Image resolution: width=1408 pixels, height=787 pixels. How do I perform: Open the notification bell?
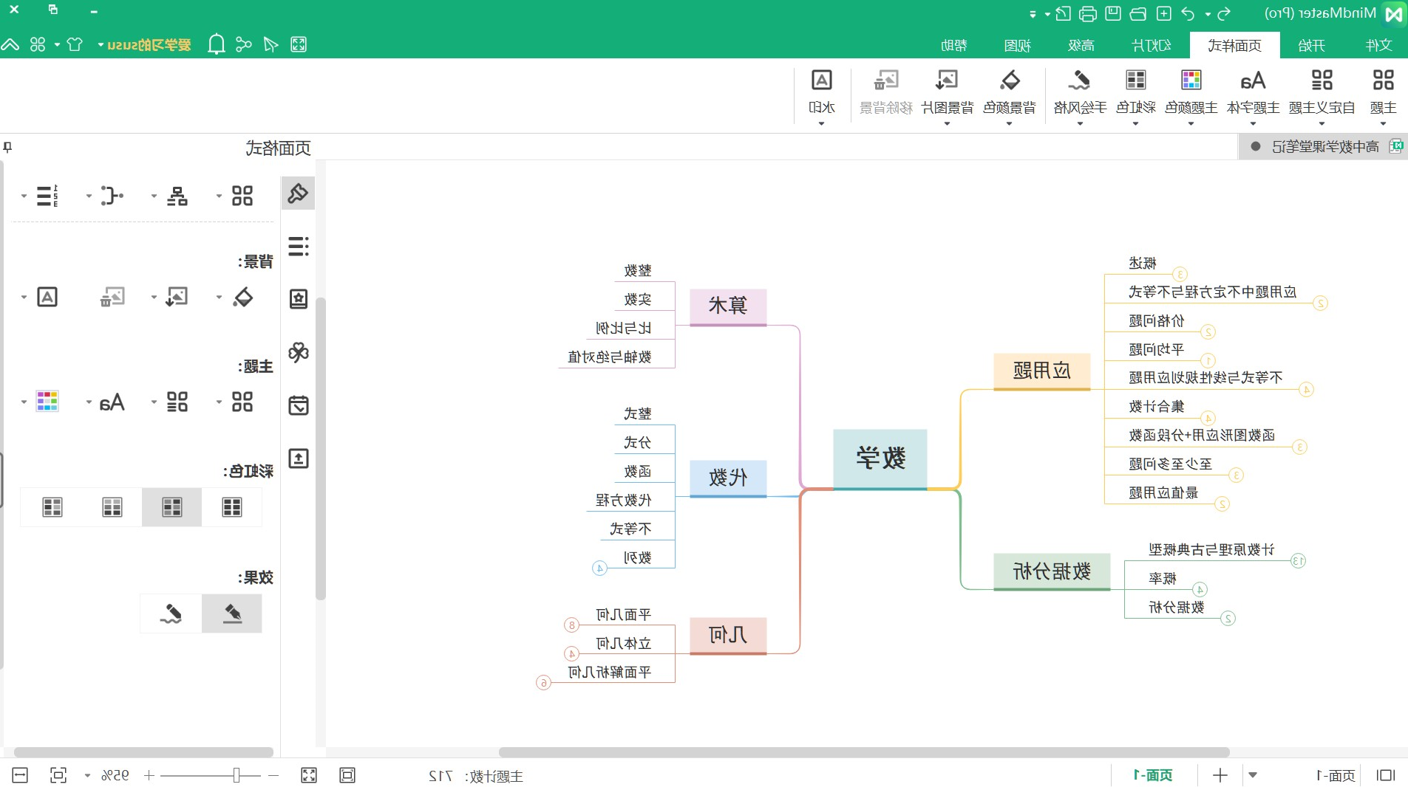[x=216, y=44]
